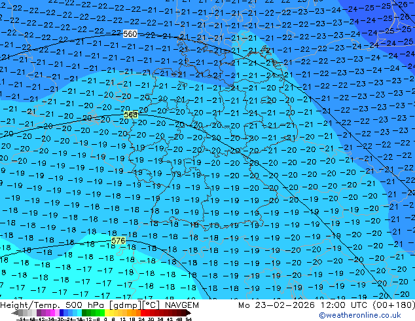The height and width of the screenshot is (321, 415).
Task: Click the 576 height contour label
Action: coord(118,241)
